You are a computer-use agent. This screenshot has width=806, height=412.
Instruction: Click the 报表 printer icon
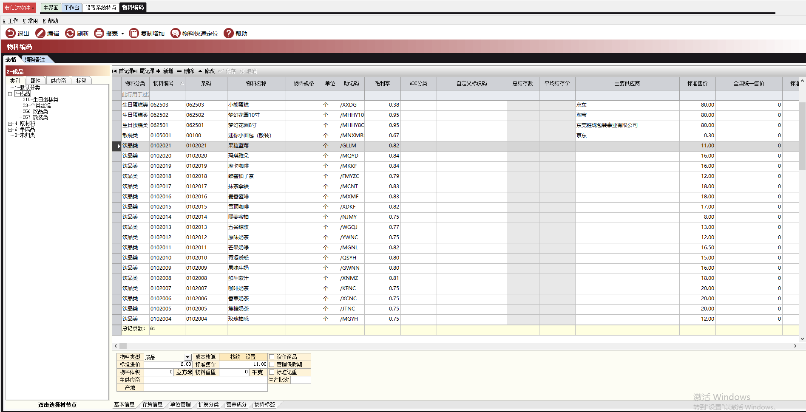99,33
